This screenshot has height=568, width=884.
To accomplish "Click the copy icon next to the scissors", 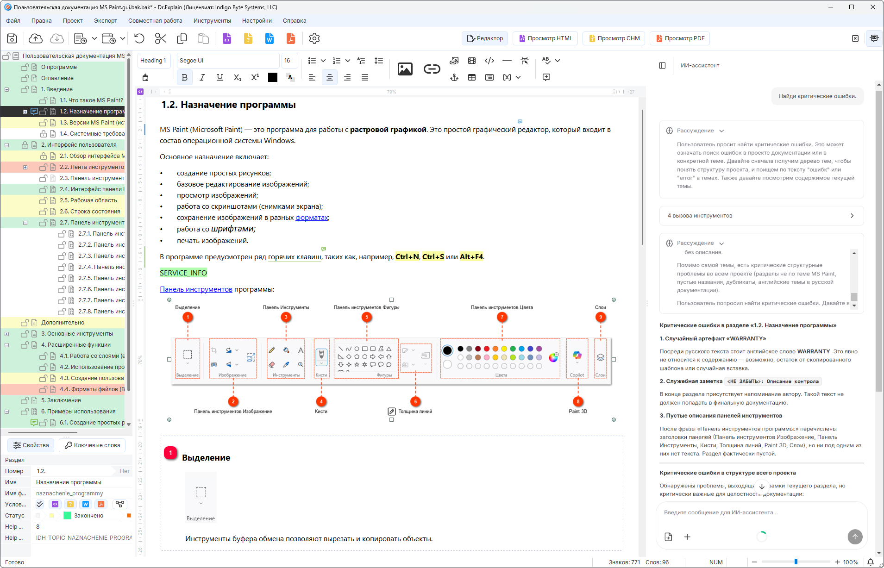I will (x=182, y=38).
